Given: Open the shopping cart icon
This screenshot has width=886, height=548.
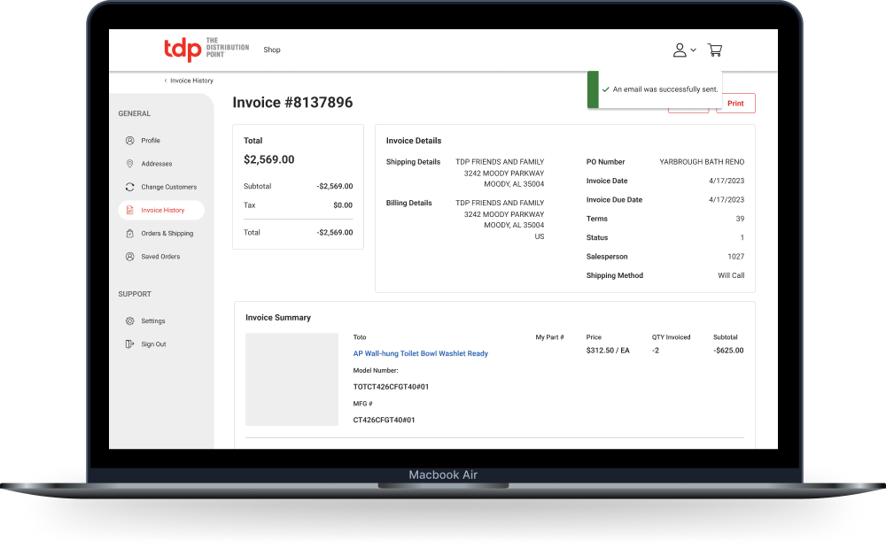Looking at the screenshot, I should (x=714, y=50).
